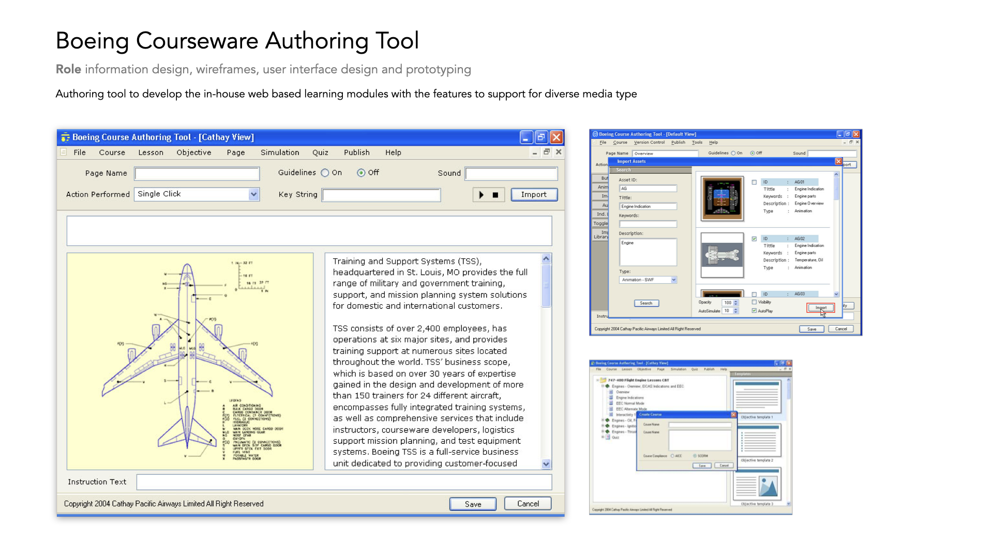This screenshot has width=993, height=558.
Task: Turn Guidelines On in main window
Action: click(325, 173)
